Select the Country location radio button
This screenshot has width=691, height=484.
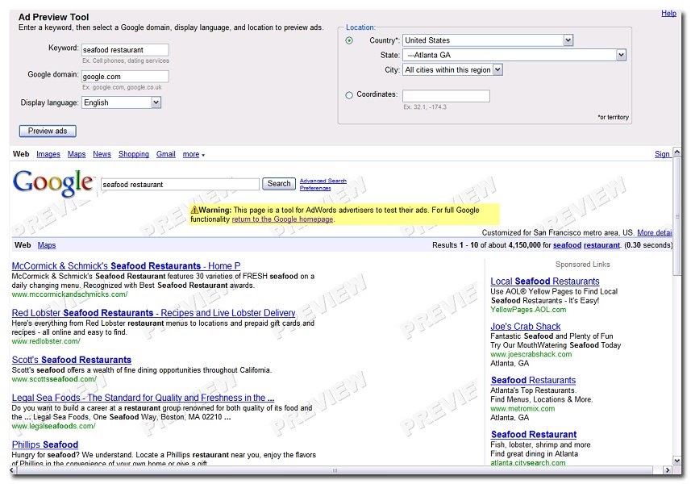[x=349, y=40]
